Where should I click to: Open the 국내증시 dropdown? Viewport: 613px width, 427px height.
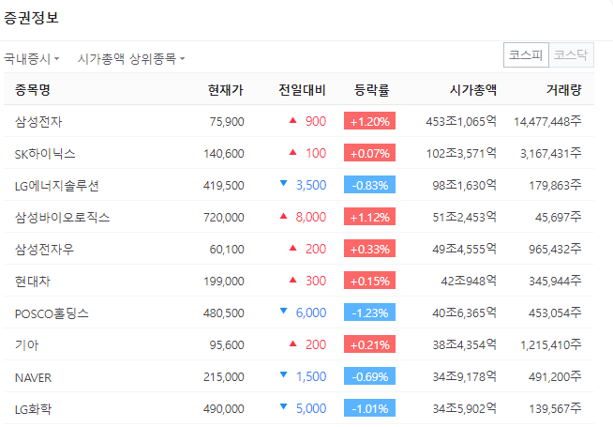[x=31, y=59]
